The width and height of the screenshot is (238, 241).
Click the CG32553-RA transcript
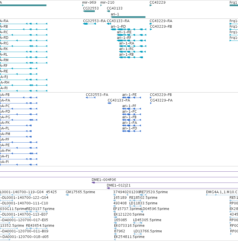point(89,24)
